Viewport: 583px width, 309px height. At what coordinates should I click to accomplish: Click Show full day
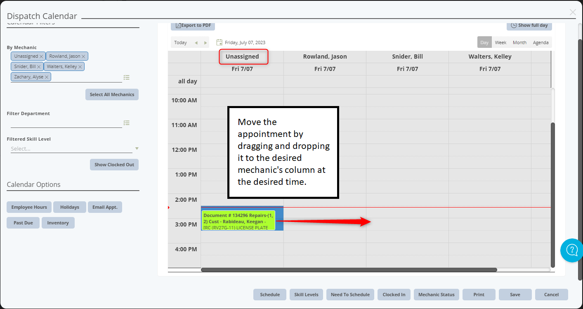tap(529, 25)
